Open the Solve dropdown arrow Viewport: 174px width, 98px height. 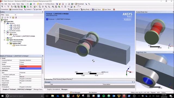click(44, 4)
